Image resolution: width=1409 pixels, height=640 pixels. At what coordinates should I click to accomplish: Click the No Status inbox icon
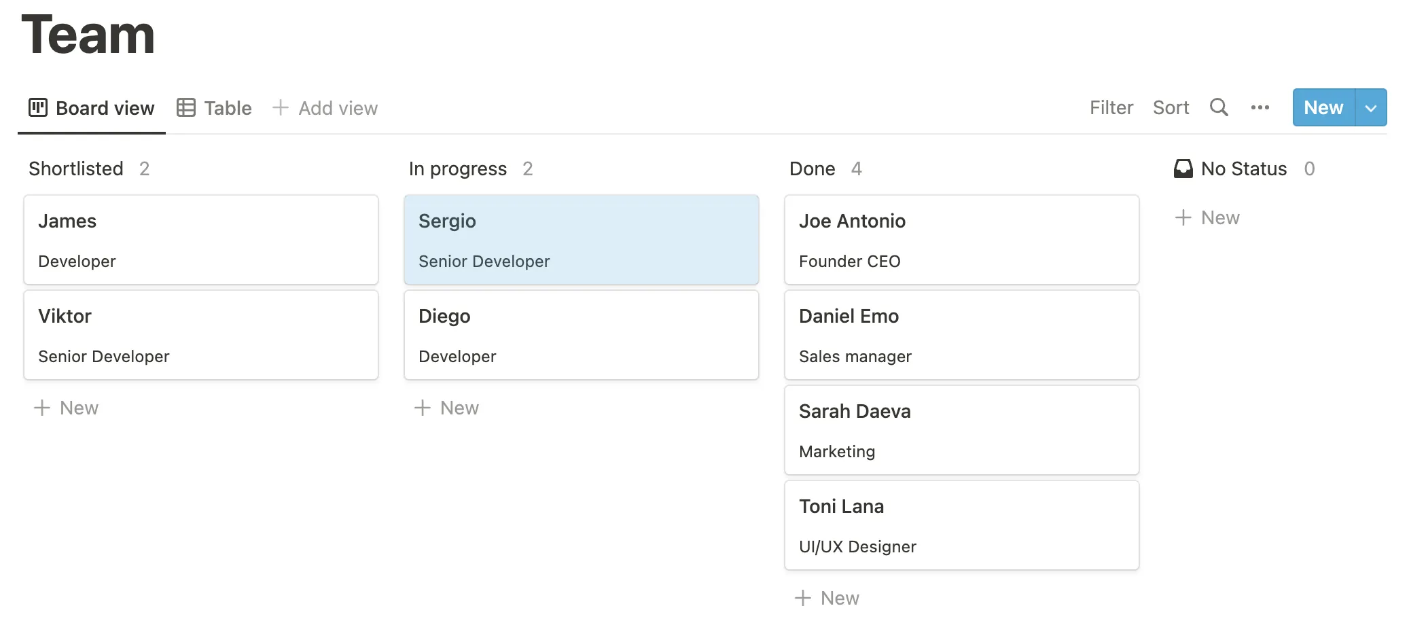click(1183, 168)
